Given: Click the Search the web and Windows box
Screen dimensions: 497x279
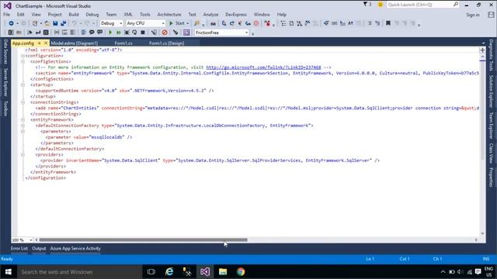Looking at the screenshot, I should click(x=79, y=272).
